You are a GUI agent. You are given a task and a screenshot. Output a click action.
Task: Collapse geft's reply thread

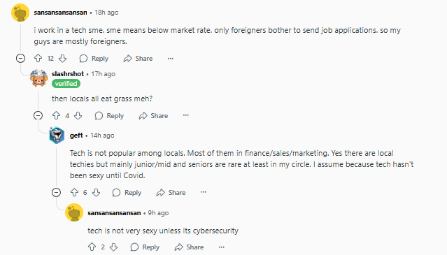pos(56,192)
